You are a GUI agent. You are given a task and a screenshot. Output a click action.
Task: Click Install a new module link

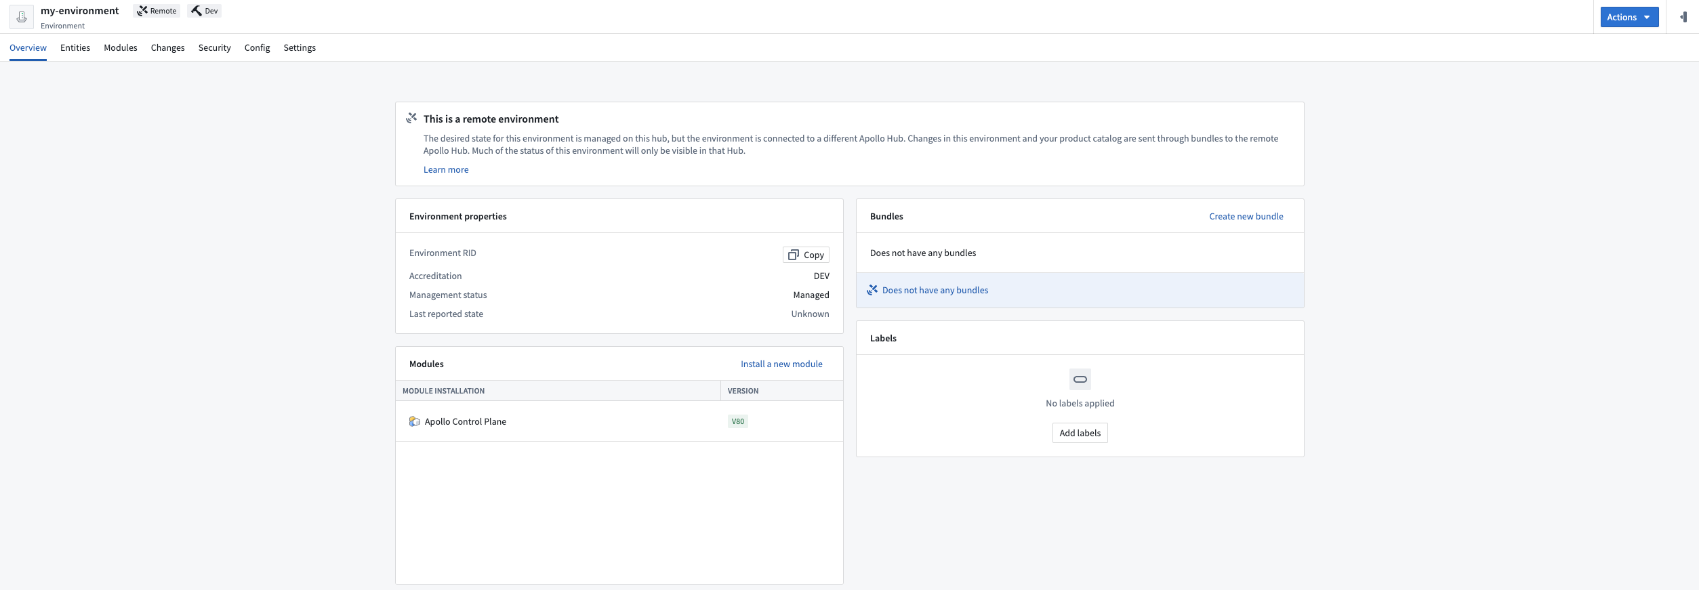click(781, 364)
